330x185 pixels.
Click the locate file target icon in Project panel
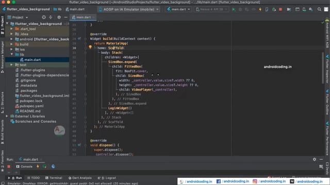44,17
